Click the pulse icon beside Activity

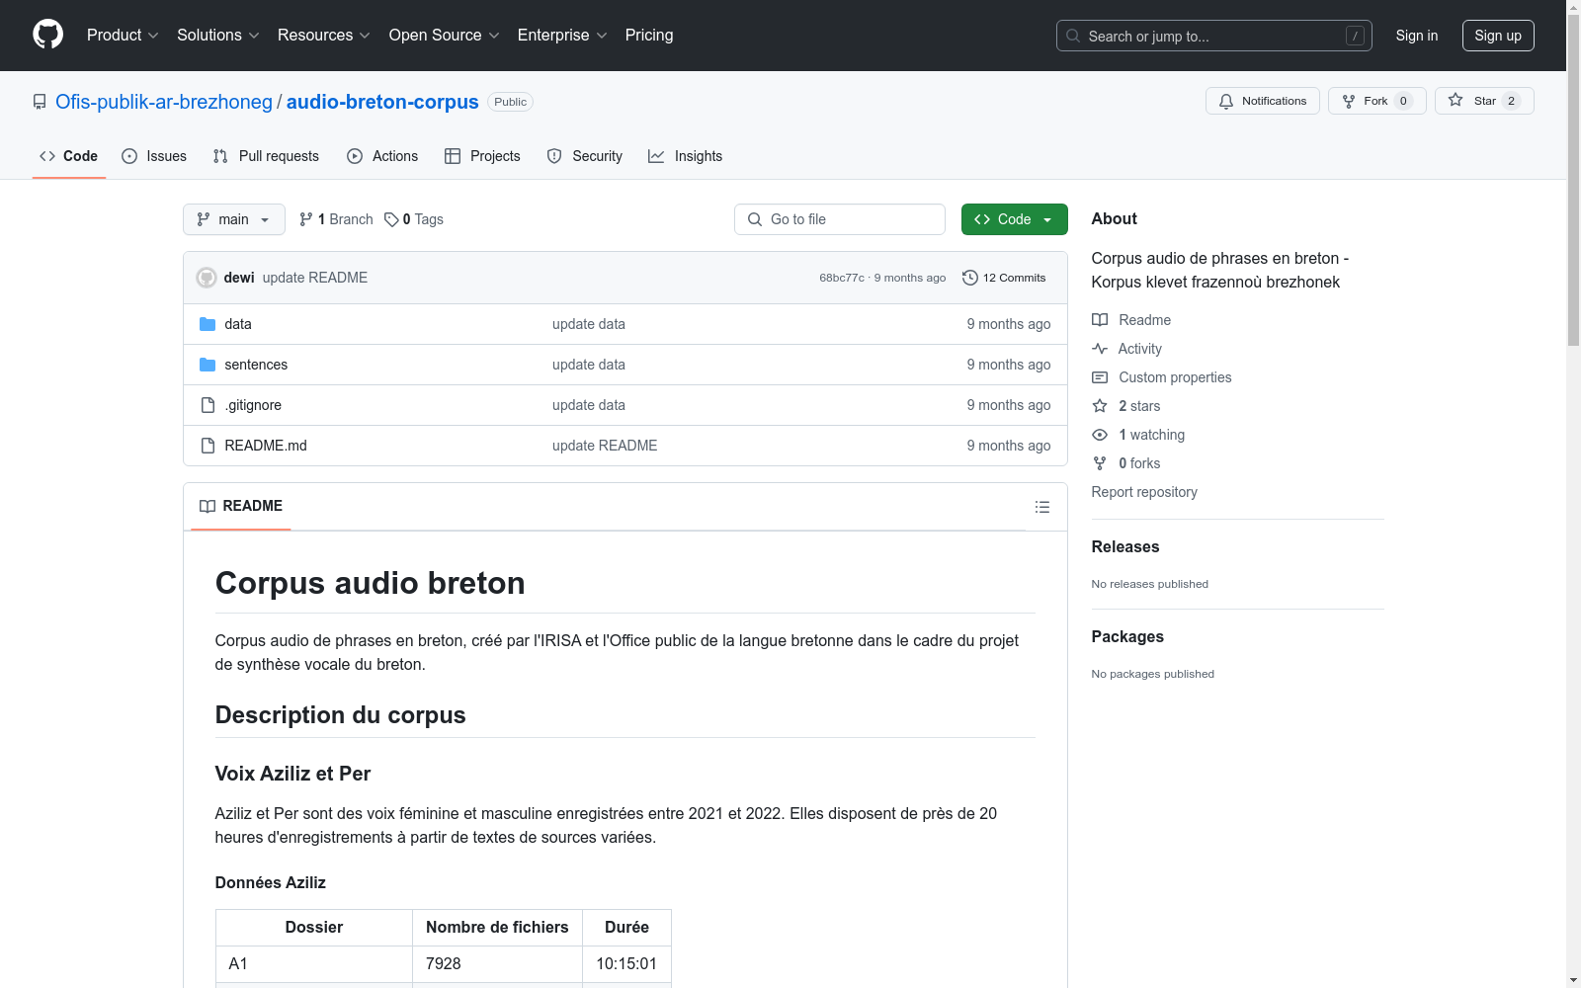(1100, 349)
